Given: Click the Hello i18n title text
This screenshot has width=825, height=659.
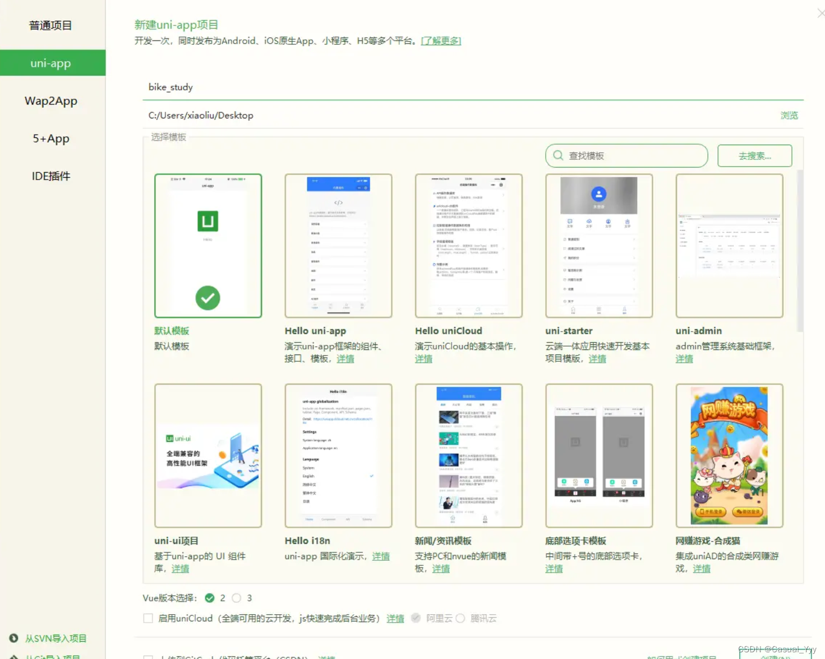Looking at the screenshot, I should [307, 541].
